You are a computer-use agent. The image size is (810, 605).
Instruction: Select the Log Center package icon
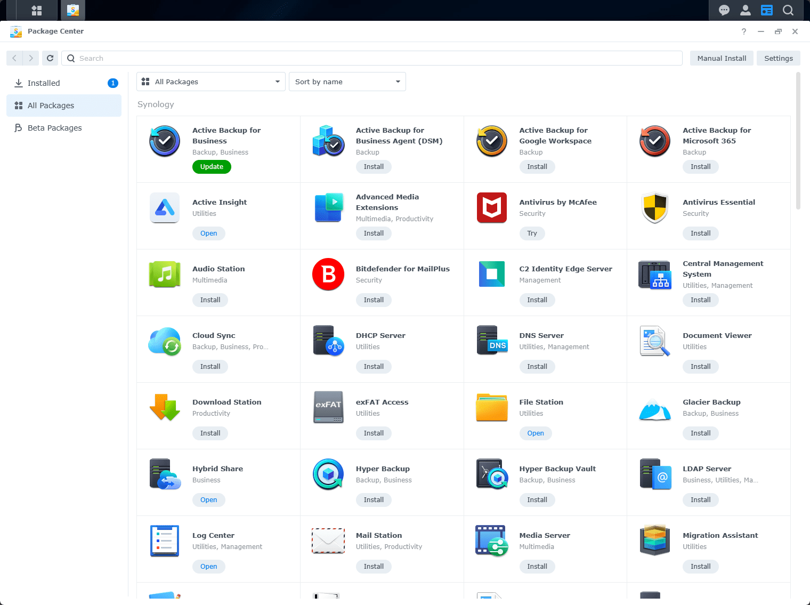click(165, 541)
